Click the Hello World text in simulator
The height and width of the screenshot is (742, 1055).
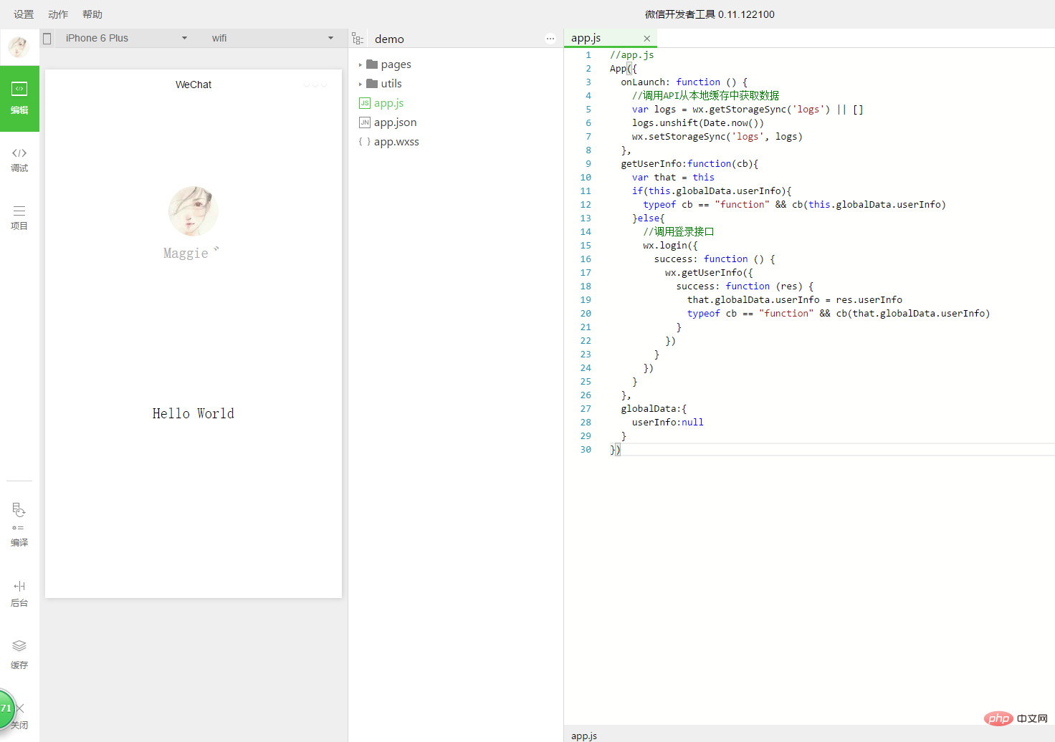(x=194, y=413)
